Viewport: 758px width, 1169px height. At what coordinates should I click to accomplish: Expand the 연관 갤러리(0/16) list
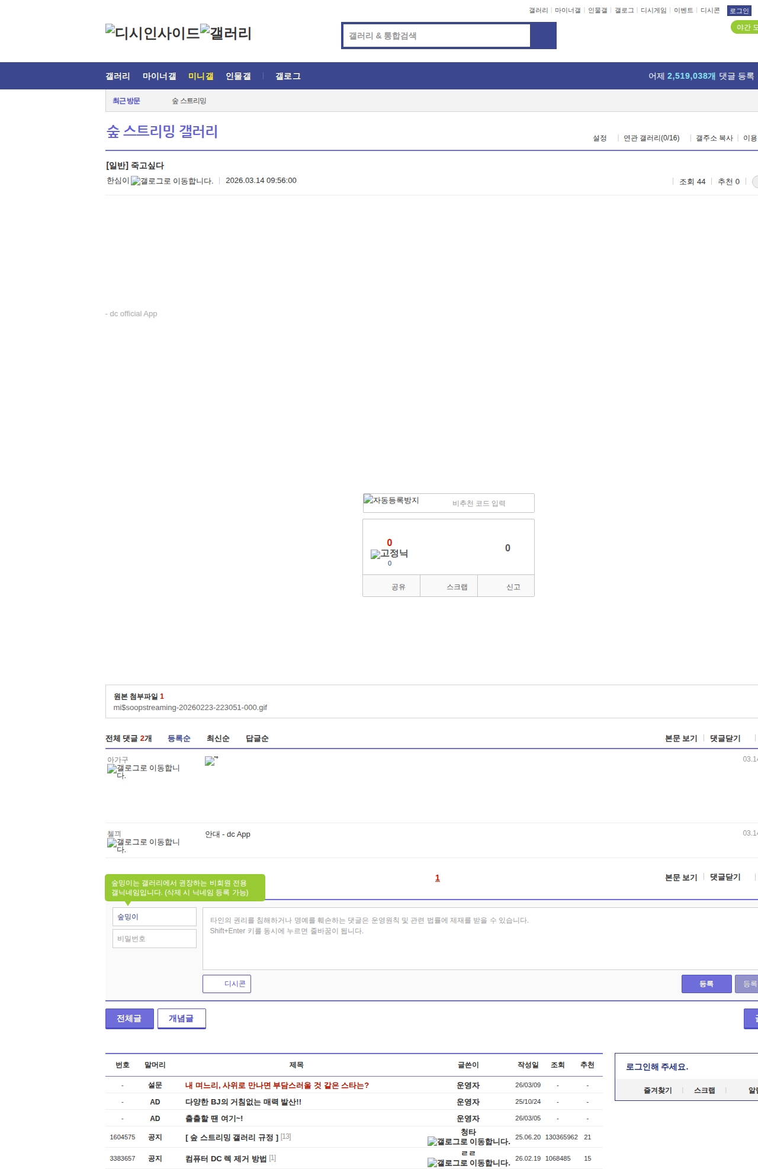[651, 138]
